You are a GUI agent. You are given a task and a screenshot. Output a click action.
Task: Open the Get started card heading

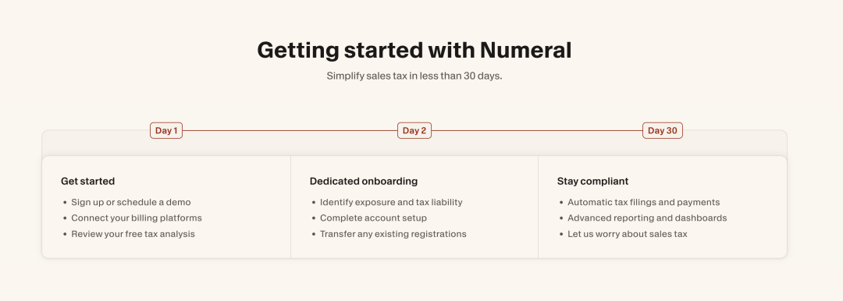click(x=87, y=181)
